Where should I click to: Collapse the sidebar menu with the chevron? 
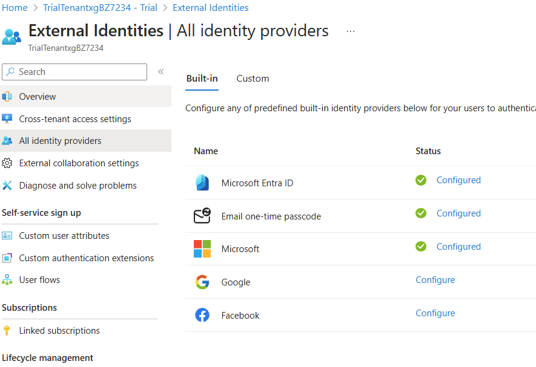pos(161,71)
